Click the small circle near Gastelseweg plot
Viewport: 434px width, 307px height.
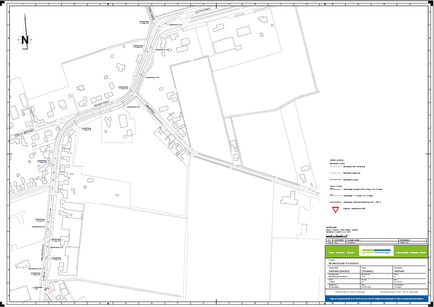tap(272, 25)
